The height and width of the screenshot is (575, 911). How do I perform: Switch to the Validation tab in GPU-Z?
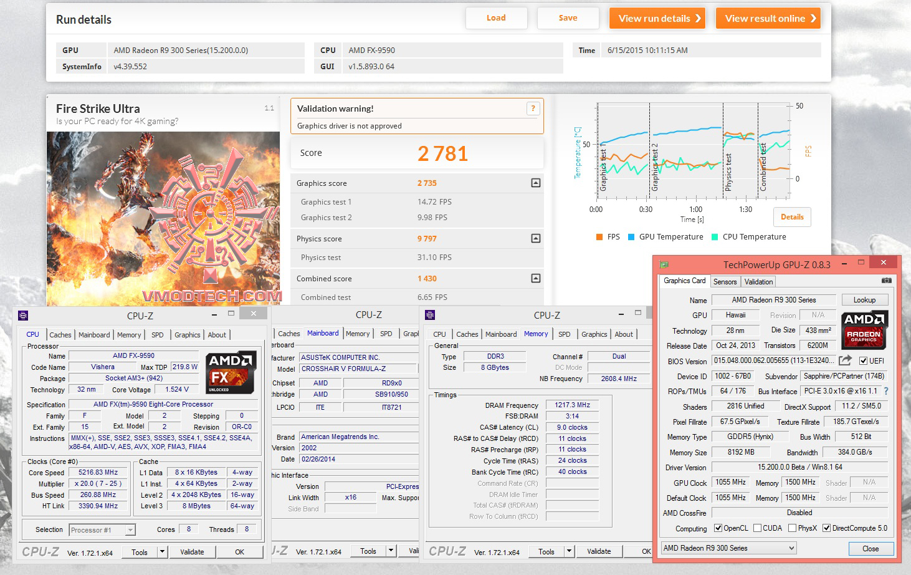point(758,282)
